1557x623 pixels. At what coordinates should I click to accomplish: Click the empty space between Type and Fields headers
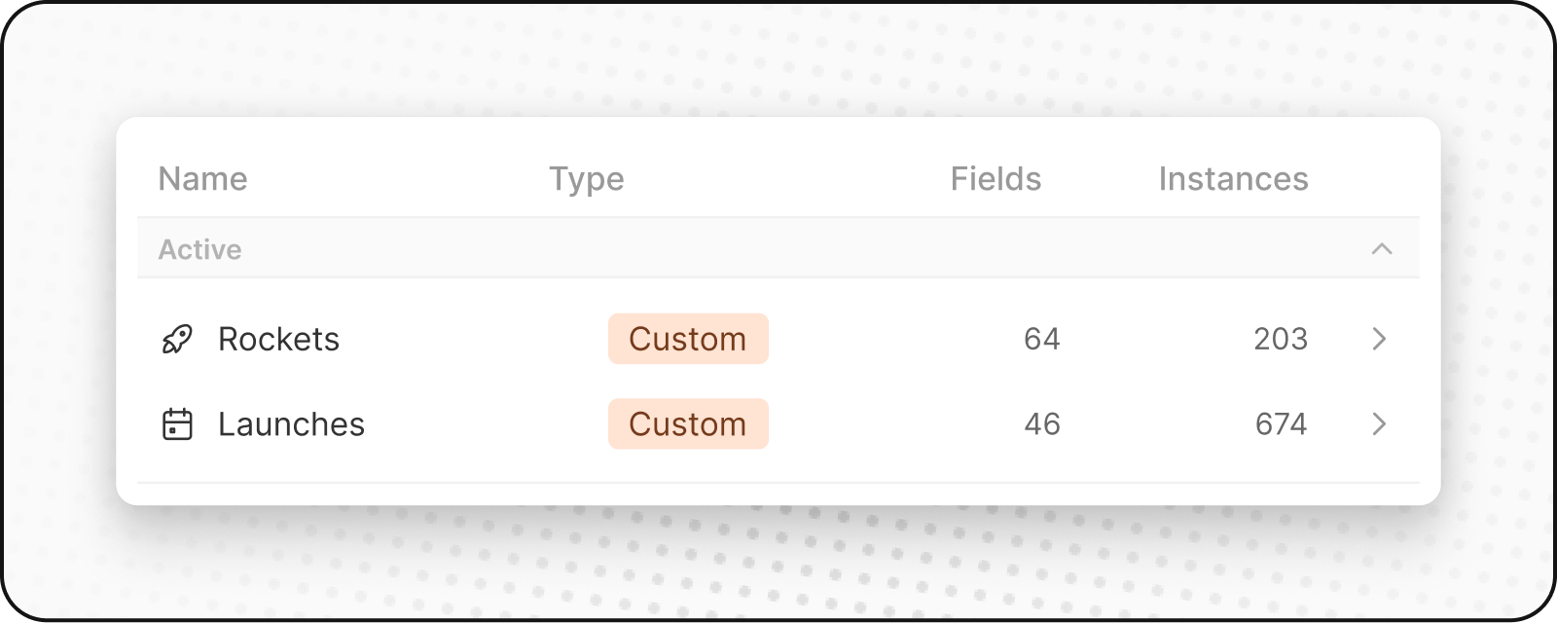(788, 179)
